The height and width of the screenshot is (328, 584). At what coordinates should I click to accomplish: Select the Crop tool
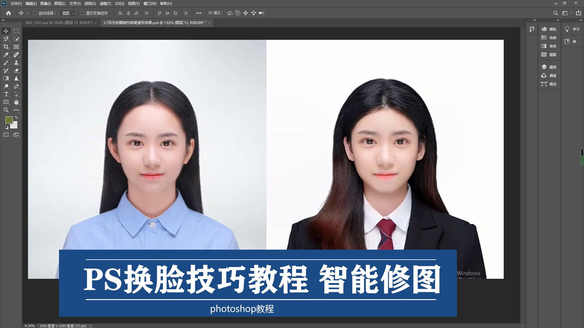click(x=6, y=47)
